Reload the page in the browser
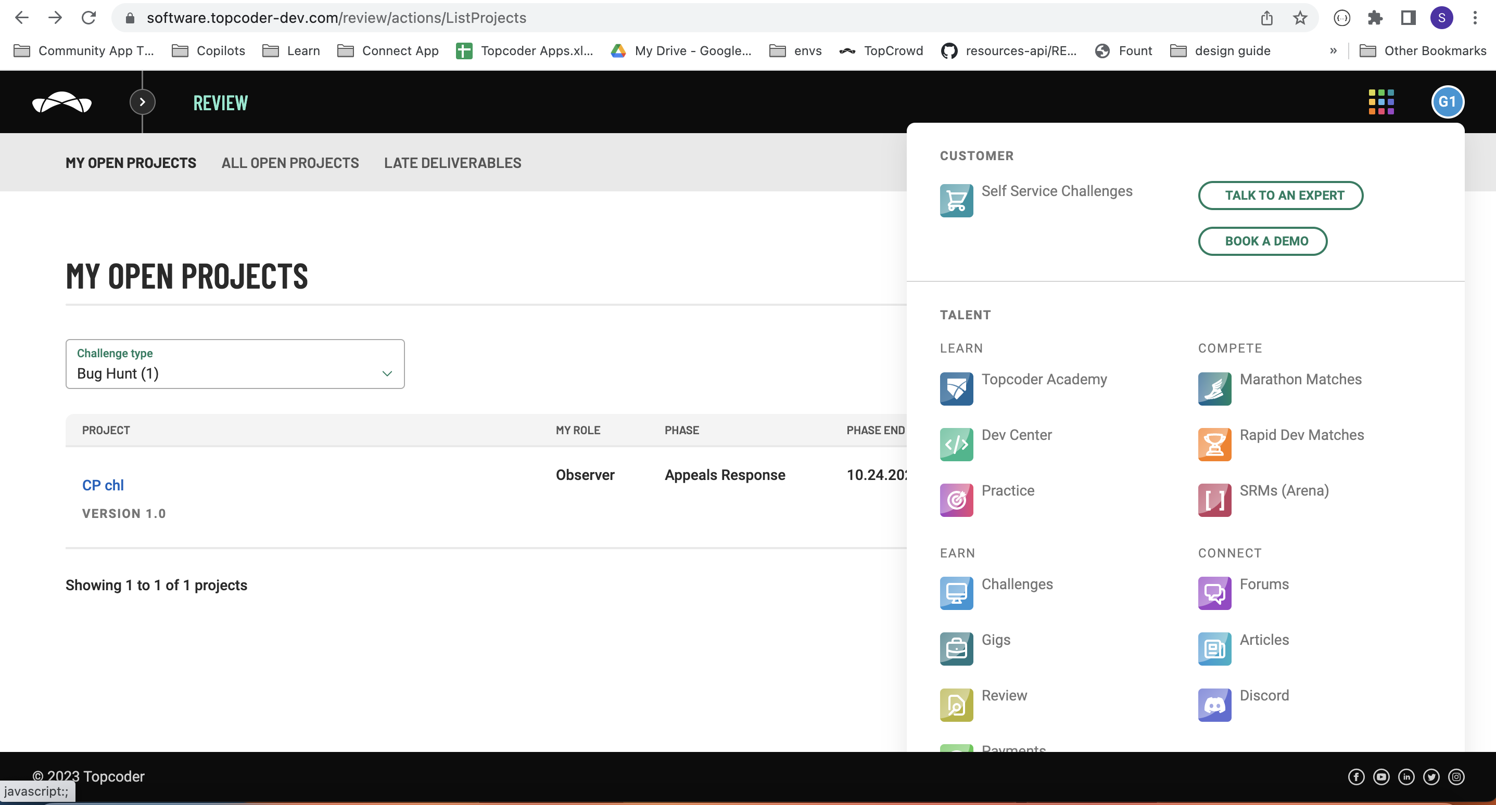1496x805 pixels. [89, 18]
